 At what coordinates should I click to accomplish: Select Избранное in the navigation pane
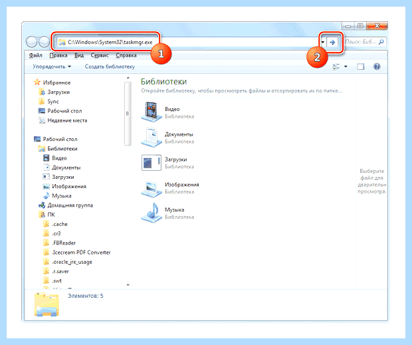(x=56, y=82)
